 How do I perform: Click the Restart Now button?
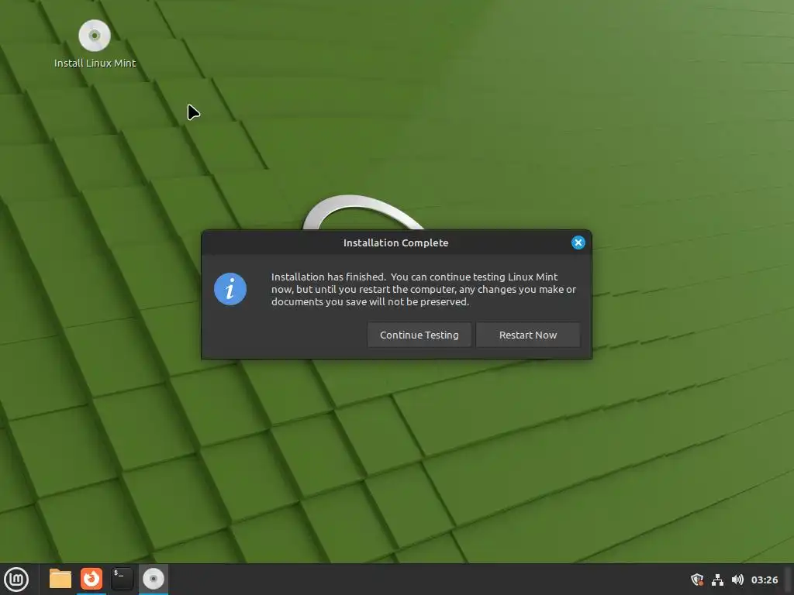(x=527, y=335)
